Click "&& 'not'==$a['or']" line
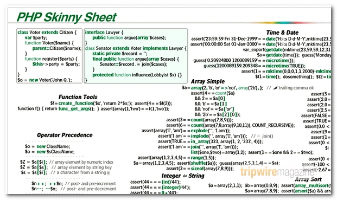Image resolution: width=337 pixels, height=200 pixels. 214,109
